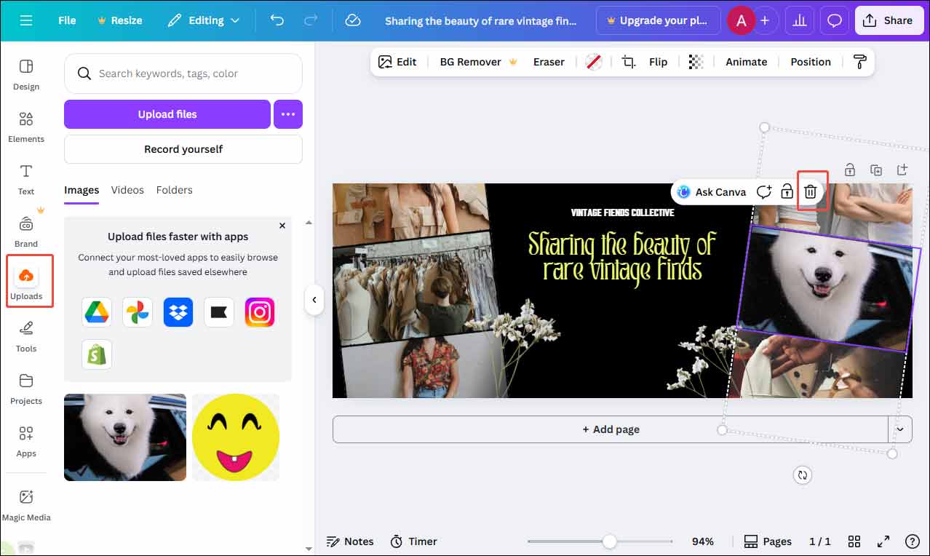Click the Record yourself button
This screenshot has width=930, height=556.
183,149
